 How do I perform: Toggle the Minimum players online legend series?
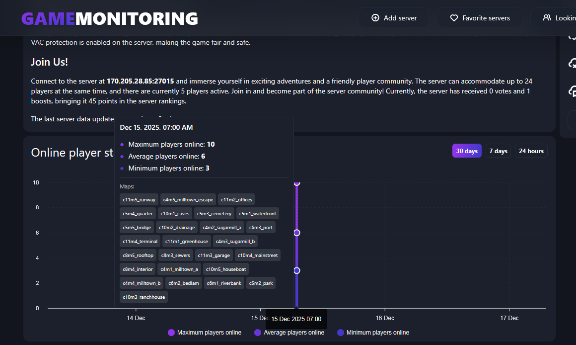coord(373,333)
